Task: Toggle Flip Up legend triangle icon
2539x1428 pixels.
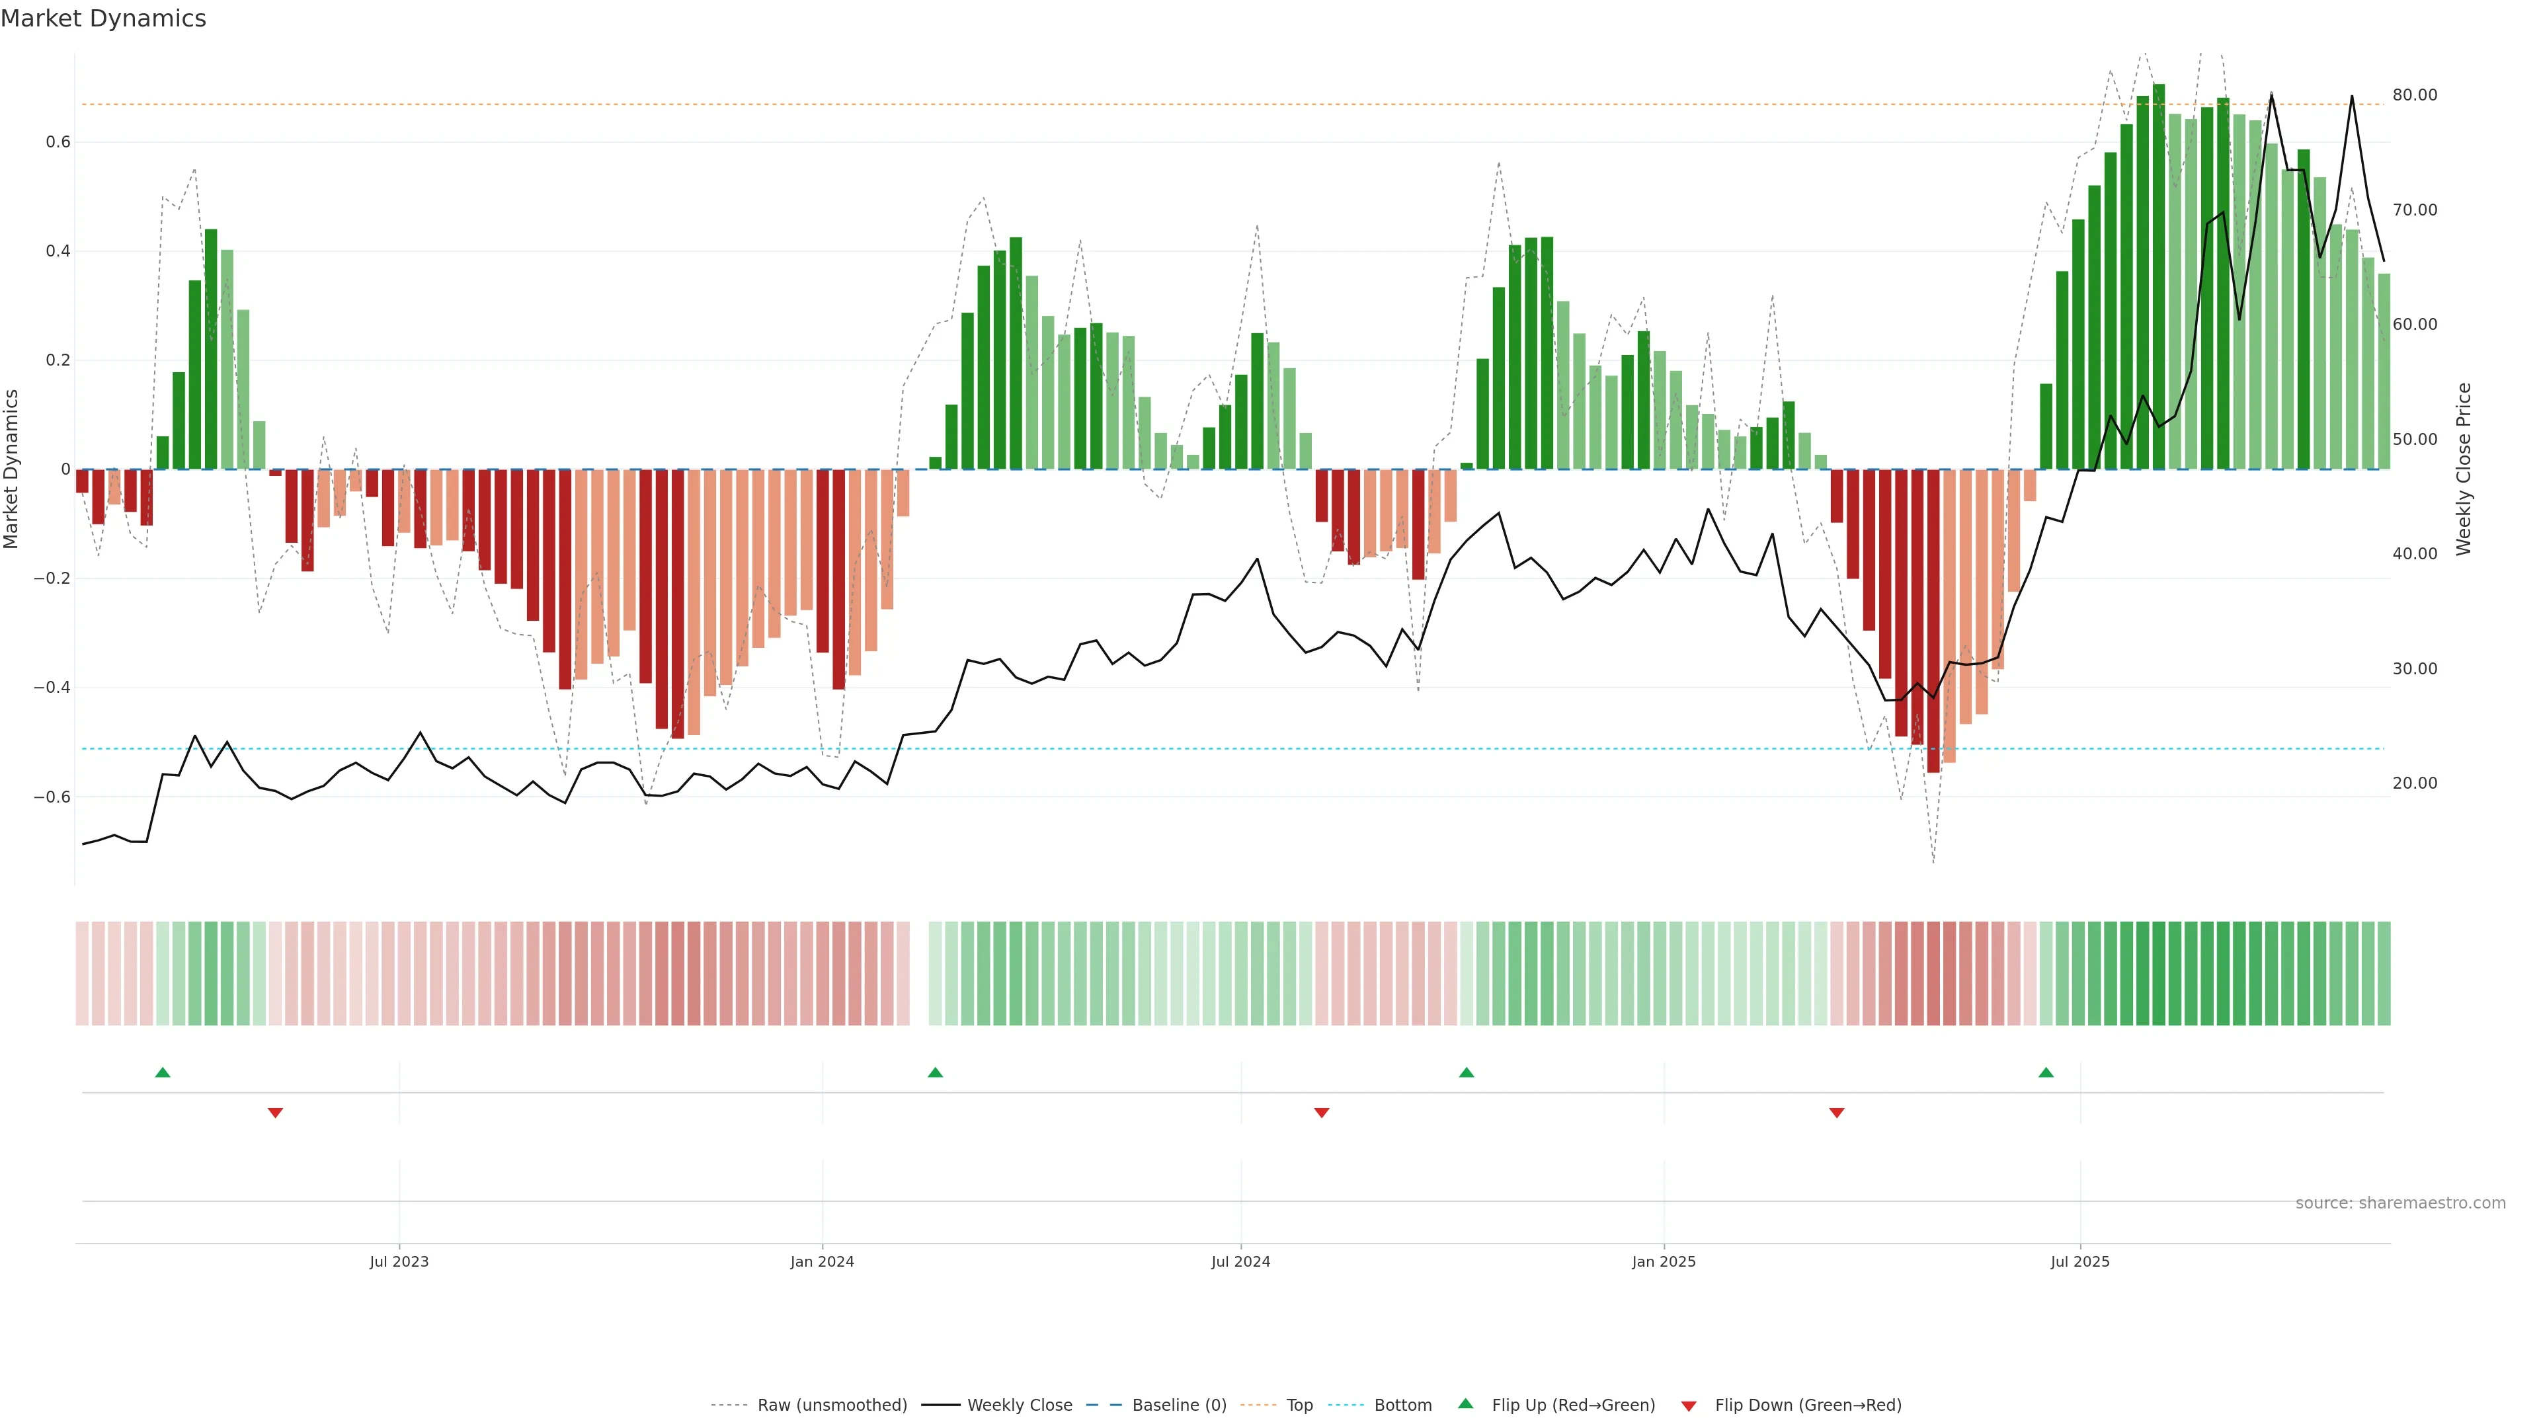Action: click(x=1466, y=1404)
